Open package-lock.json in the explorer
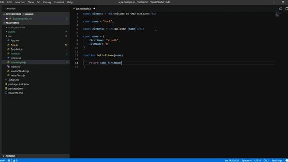Screen dimensions: 288x162 [36, 84]
